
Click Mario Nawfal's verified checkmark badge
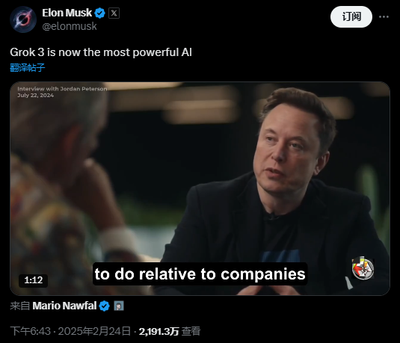coord(105,306)
